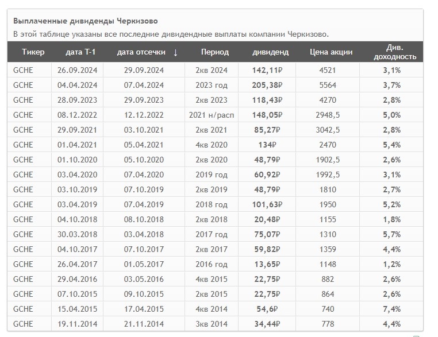Click share price 778

tap(328, 324)
